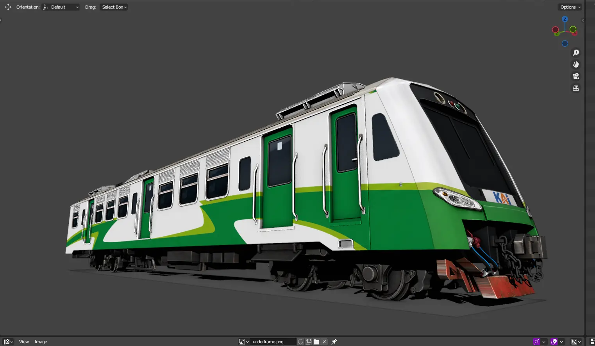Screen dimensions: 595x346
Task: Click the zoom view magnifier icon
Action: [x=576, y=53]
